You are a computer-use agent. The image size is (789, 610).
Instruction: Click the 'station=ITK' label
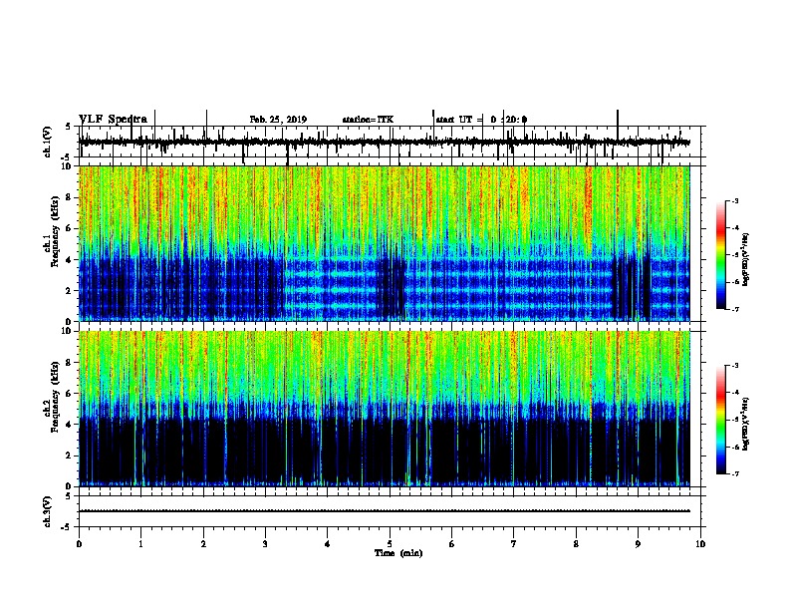coord(368,120)
